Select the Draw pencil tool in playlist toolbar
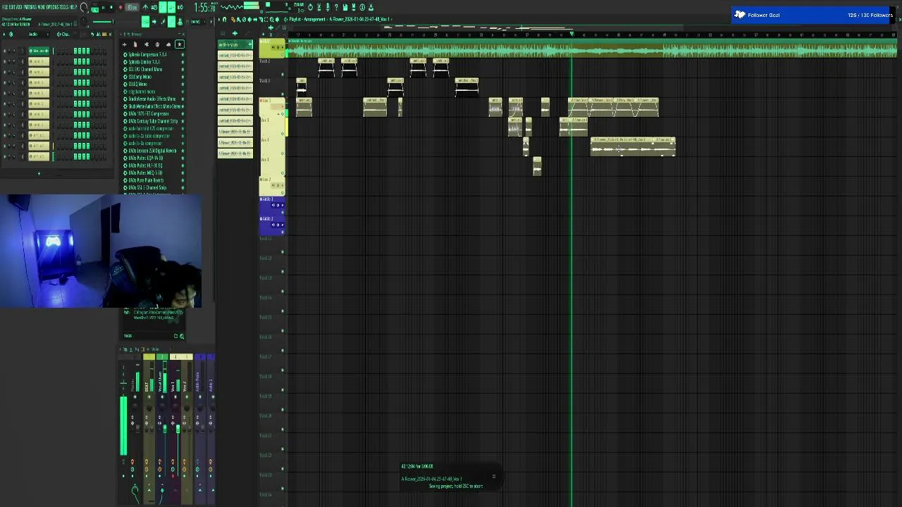Screen dimensions: 902x507 233,19
